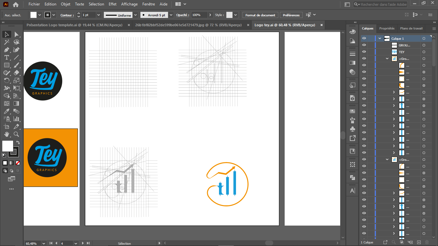Click the Home icon in the menu bar

[15, 4]
